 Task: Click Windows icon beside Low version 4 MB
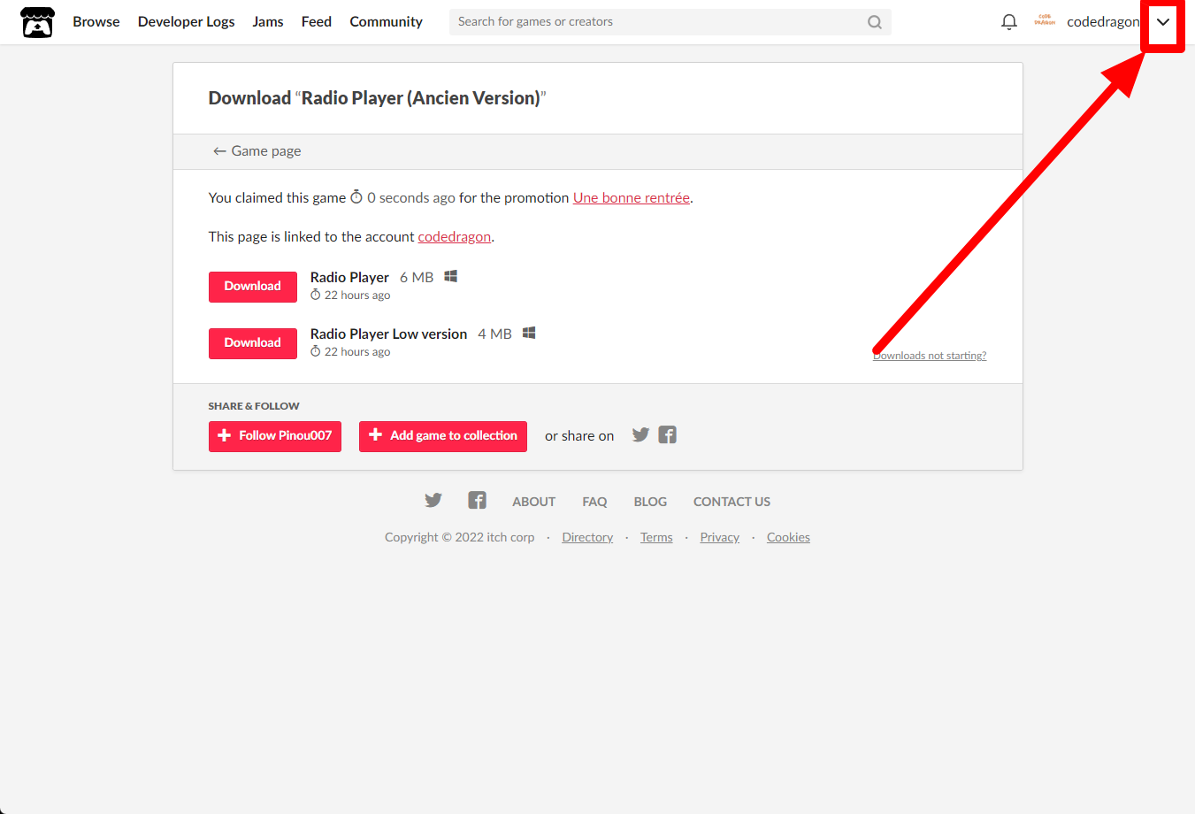pos(529,333)
